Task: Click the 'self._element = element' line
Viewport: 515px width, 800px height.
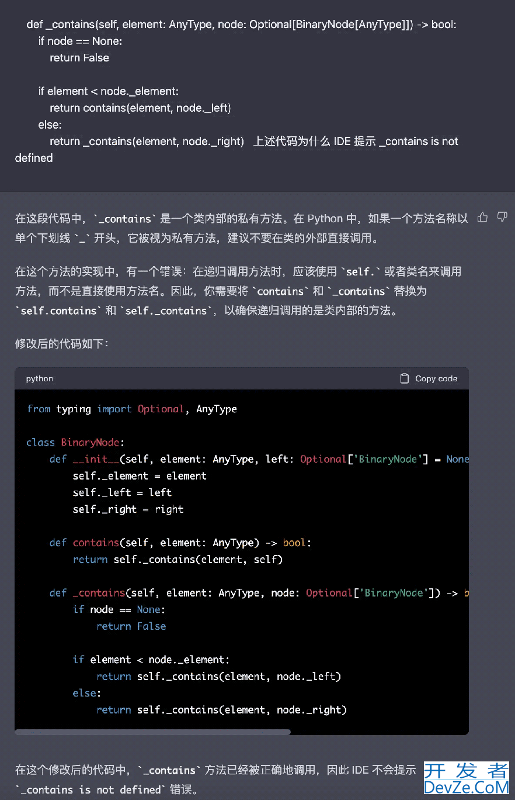Action: [140, 475]
